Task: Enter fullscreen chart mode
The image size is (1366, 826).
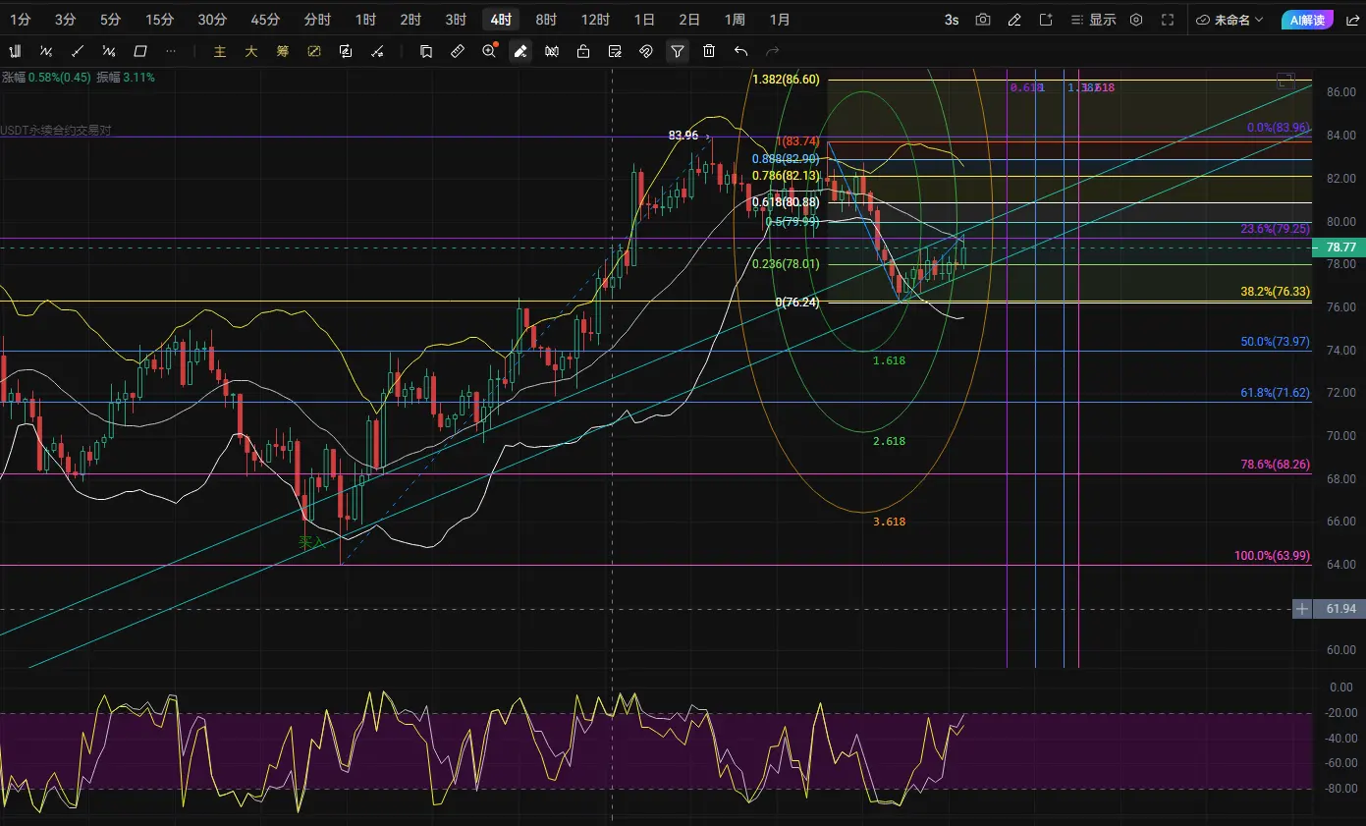Action: click(1168, 20)
